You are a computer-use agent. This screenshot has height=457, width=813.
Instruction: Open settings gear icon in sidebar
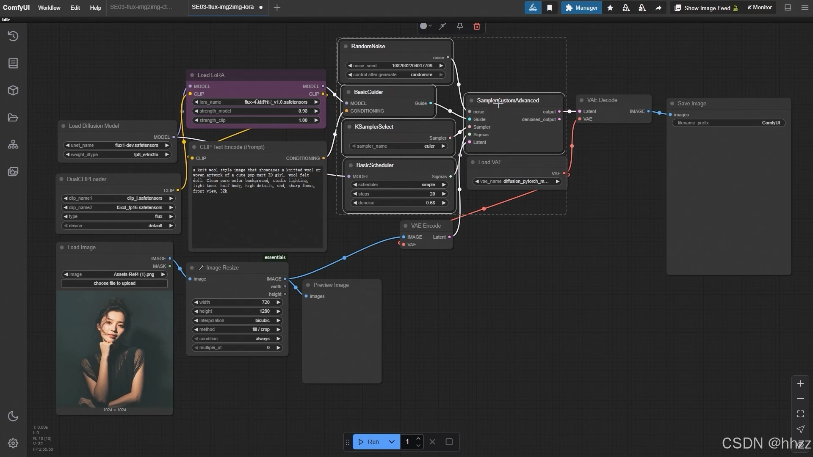pos(13,443)
